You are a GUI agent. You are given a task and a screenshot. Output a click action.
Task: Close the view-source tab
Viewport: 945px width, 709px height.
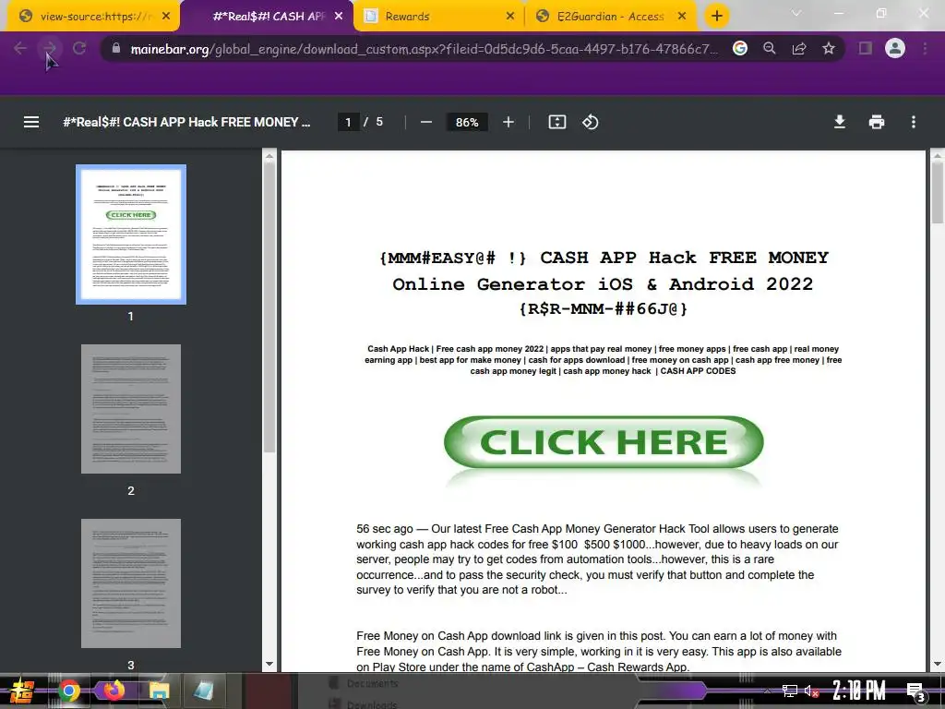(x=166, y=17)
